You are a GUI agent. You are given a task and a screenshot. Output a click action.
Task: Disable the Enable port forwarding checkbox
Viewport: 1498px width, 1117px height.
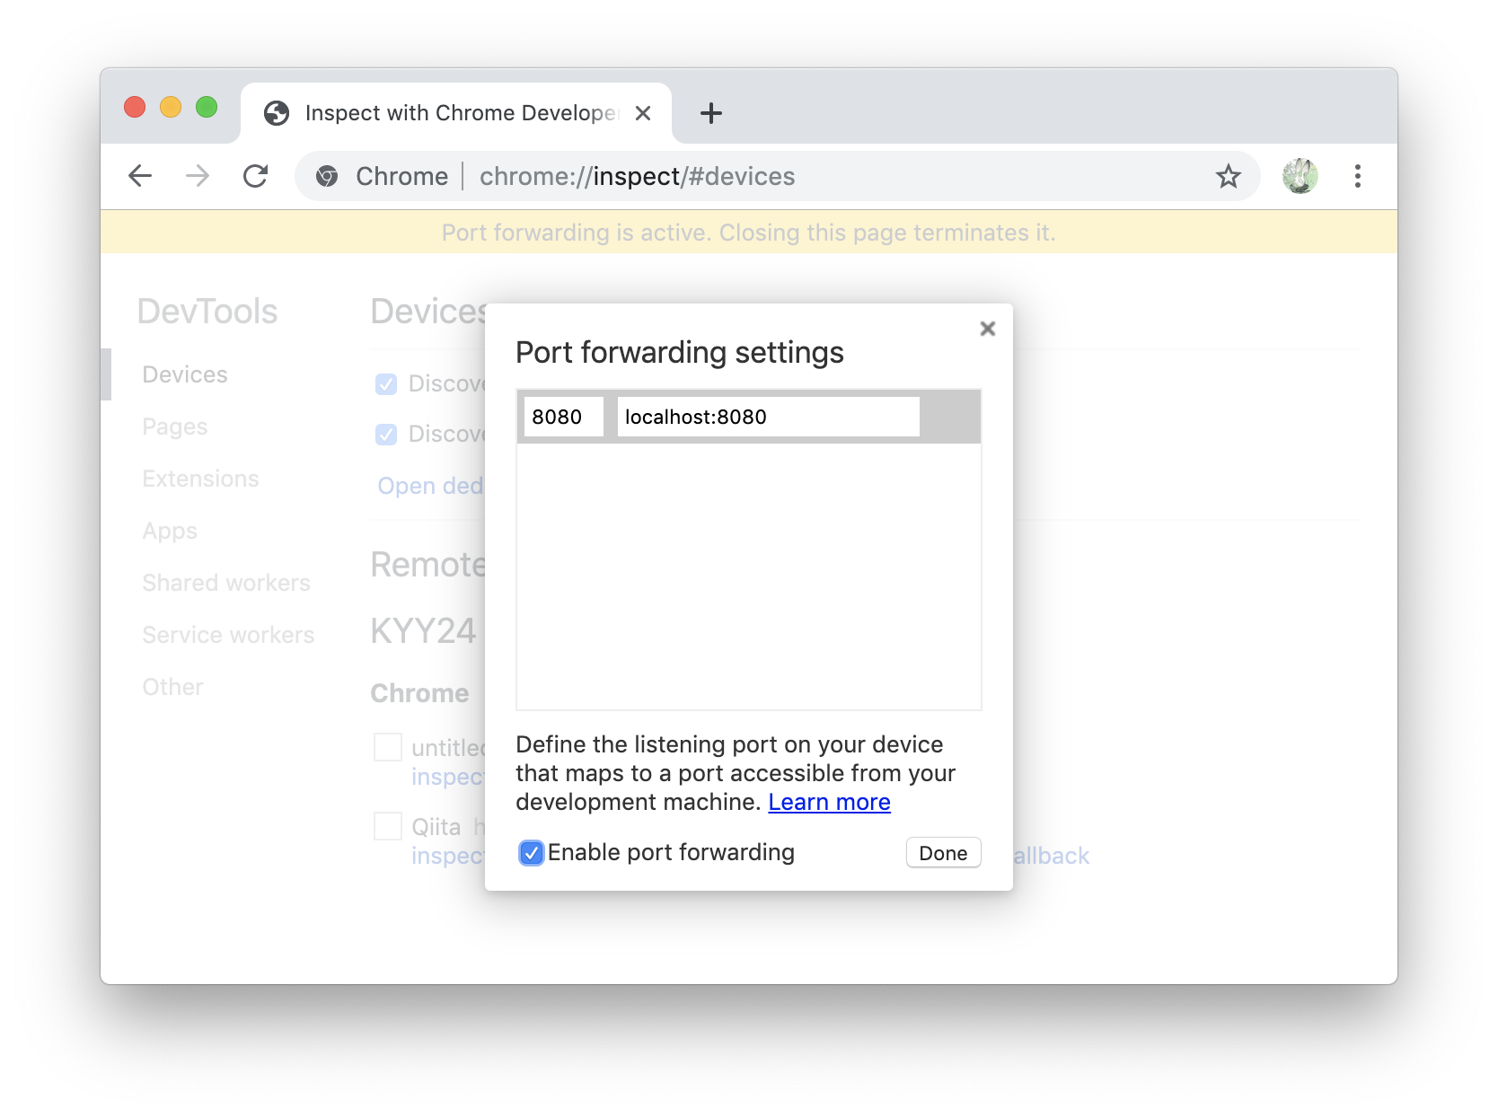pos(530,853)
